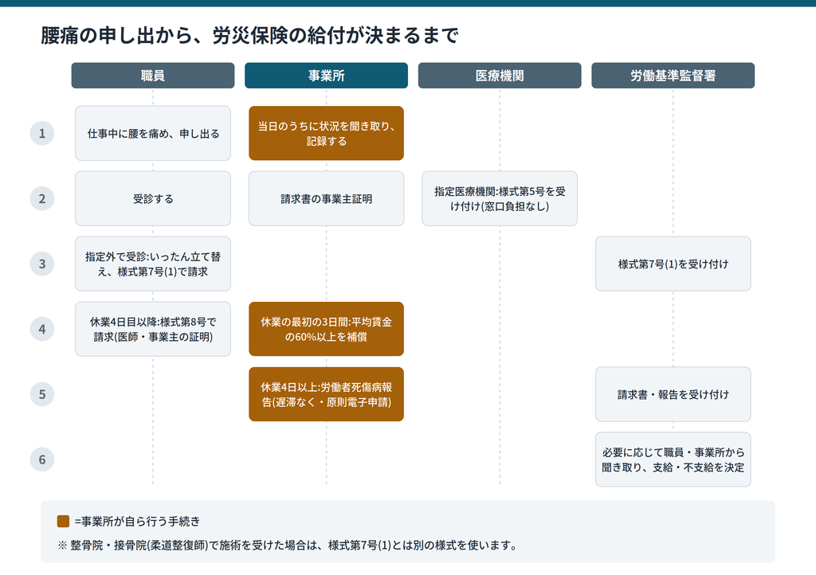The height and width of the screenshot is (575, 816).
Task: Click step number 2 circle
Action: (x=42, y=198)
